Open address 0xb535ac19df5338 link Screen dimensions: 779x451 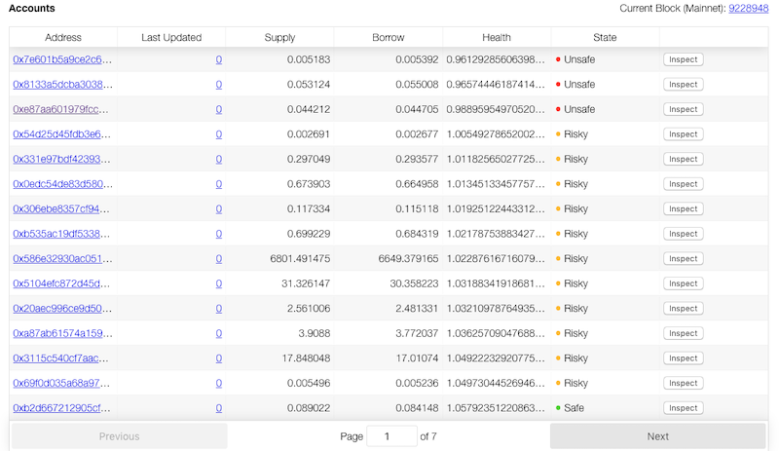[x=61, y=234]
